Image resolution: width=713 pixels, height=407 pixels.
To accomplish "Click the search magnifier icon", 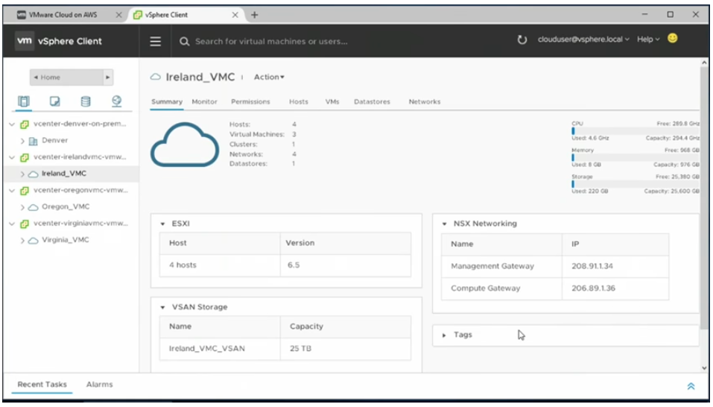I will tap(184, 42).
